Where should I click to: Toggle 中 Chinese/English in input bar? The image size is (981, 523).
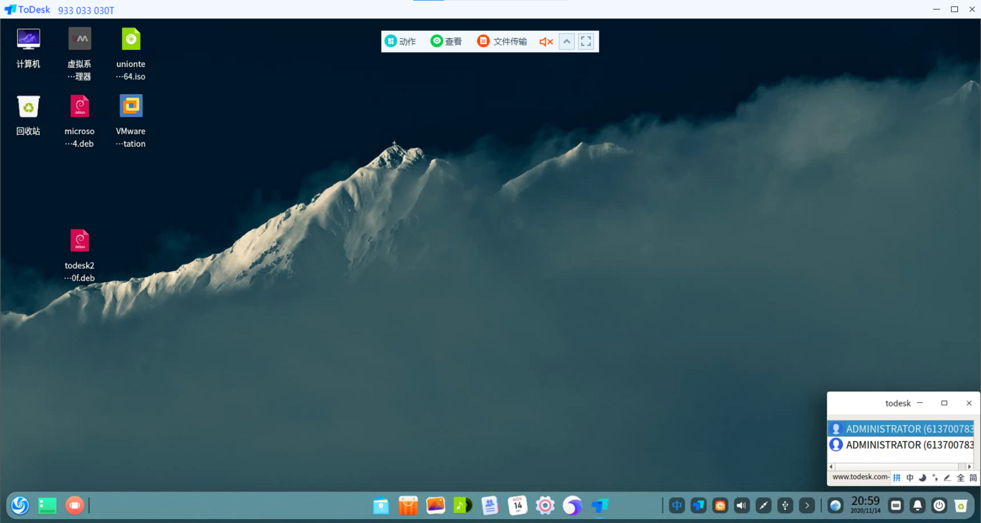(x=910, y=478)
